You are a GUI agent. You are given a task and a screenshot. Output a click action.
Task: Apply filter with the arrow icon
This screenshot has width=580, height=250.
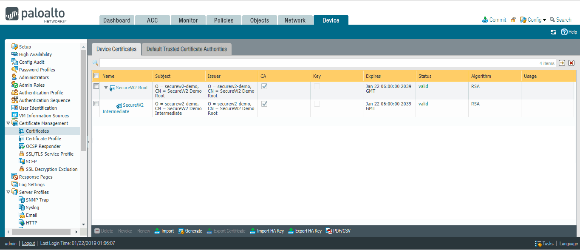562,63
